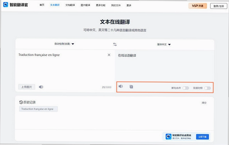This screenshot has height=145, width=229.
Task: Click the translated text 在线法语翻译
Action: [127, 56]
